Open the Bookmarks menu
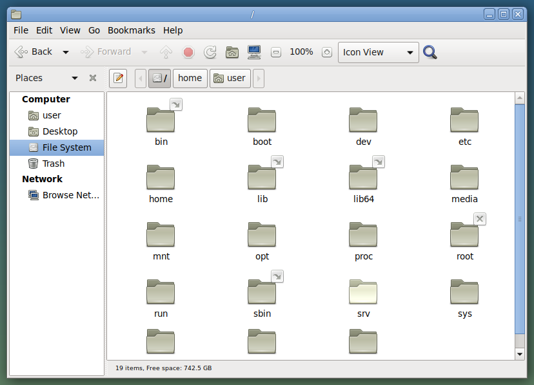534x385 pixels. [132, 30]
